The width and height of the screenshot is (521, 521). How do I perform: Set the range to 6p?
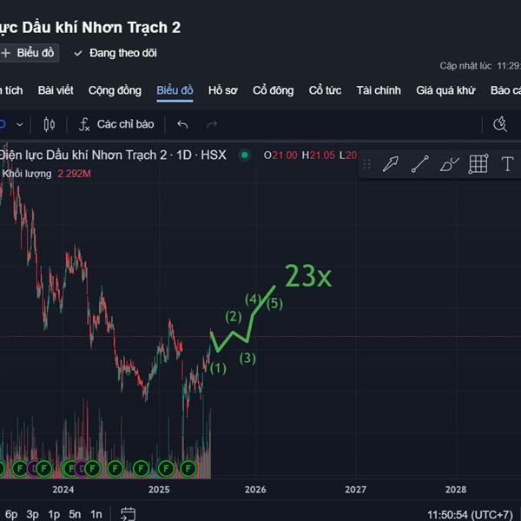pyautogui.click(x=11, y=514)
